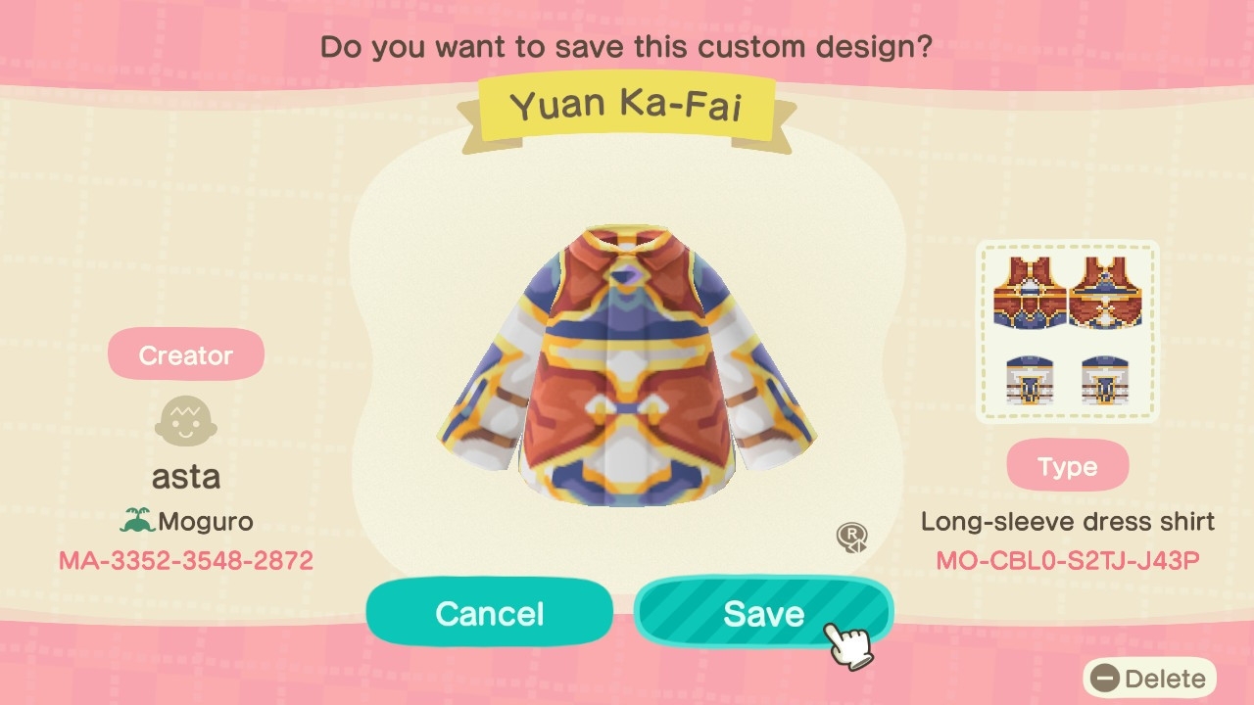Select the right sleeve pattern thumbnail
1254x705 pixels.
point(1106,381)
